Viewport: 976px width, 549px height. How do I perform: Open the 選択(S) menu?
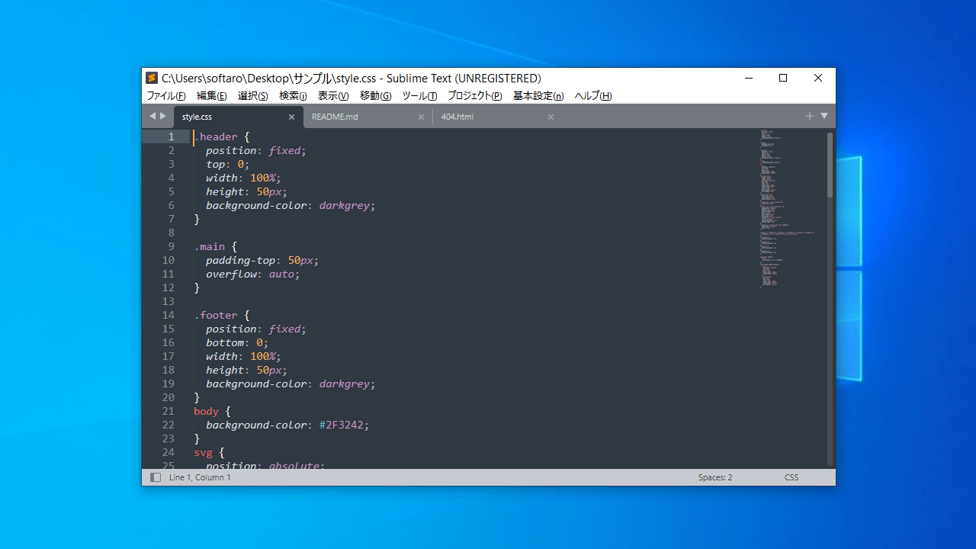(252, 96)
